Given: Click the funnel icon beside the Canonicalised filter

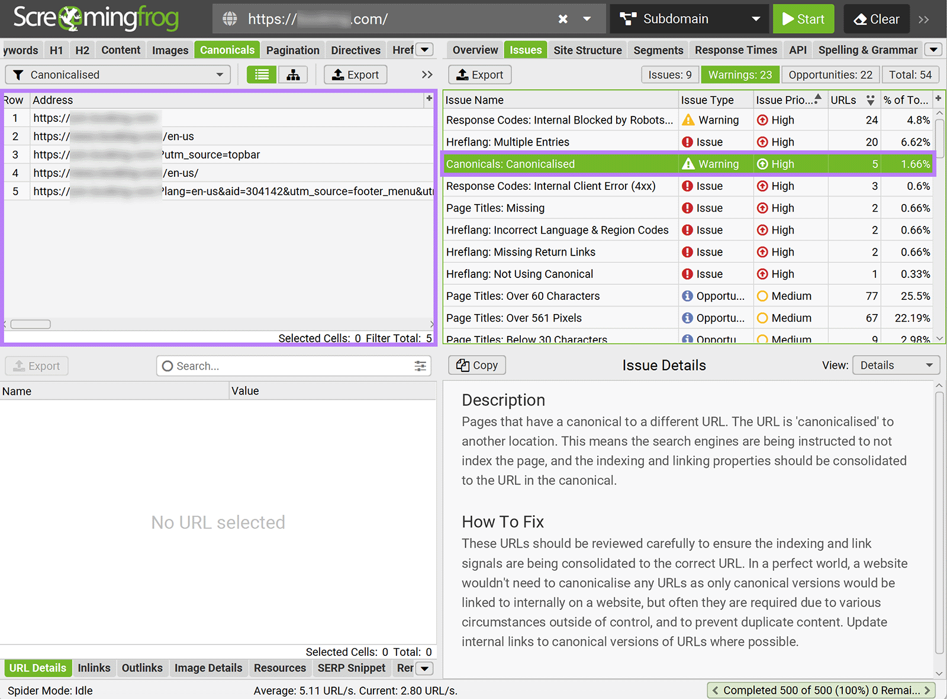Looking at the screenshot, I should [x=18, y=75].
